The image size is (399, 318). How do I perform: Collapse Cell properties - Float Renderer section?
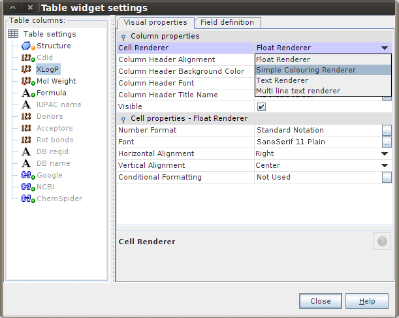(x=123, y=119)
